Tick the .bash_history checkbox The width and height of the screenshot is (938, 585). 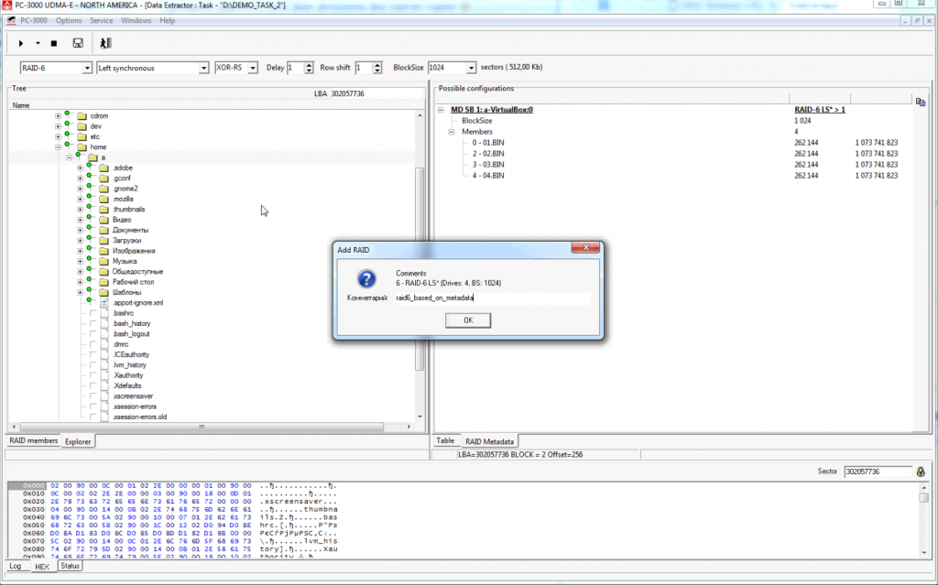92,323
